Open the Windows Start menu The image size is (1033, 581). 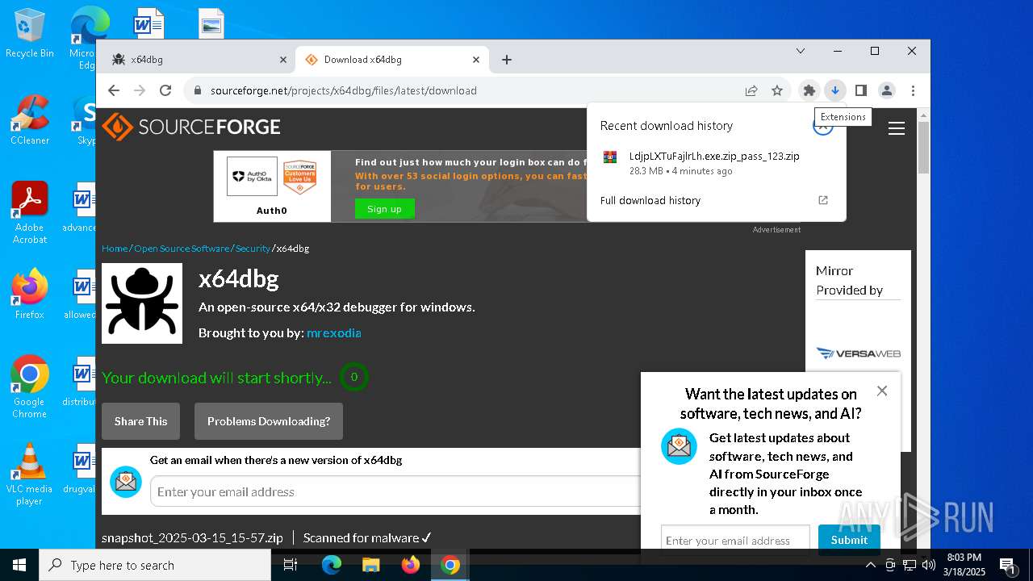tap(19, 565)
